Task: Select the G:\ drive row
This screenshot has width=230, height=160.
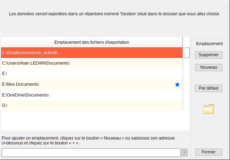Action: [92, 106]
